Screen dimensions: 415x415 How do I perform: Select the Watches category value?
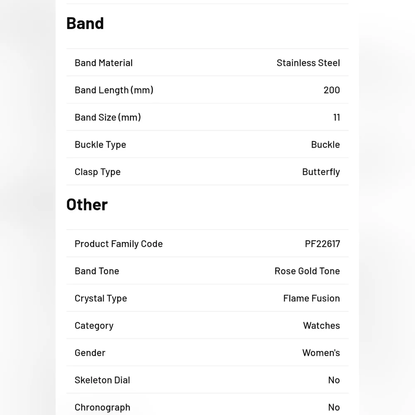321,326
